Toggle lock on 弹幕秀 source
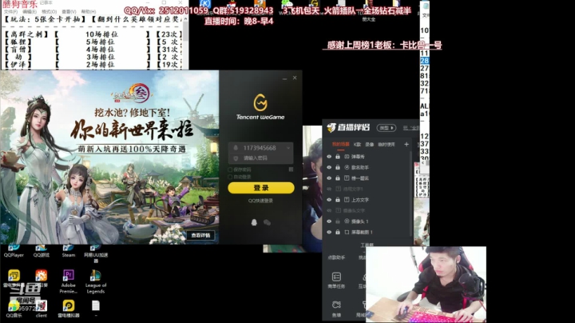Screen dimensions: 575x323 [x=338, y=157]
